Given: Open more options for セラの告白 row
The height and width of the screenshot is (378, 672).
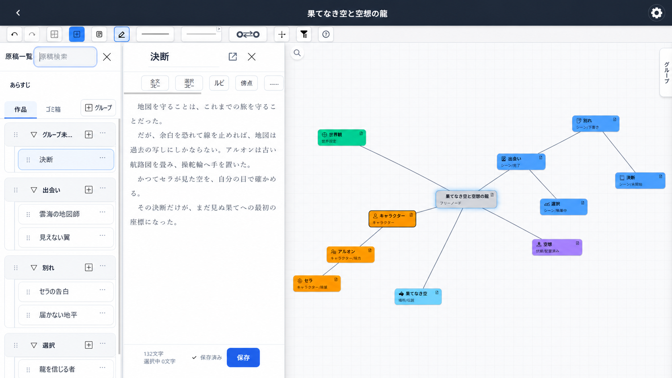Looking at the screenshot, I should pos(103,290).
